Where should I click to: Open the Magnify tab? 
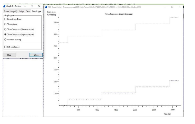click(14, 12)
